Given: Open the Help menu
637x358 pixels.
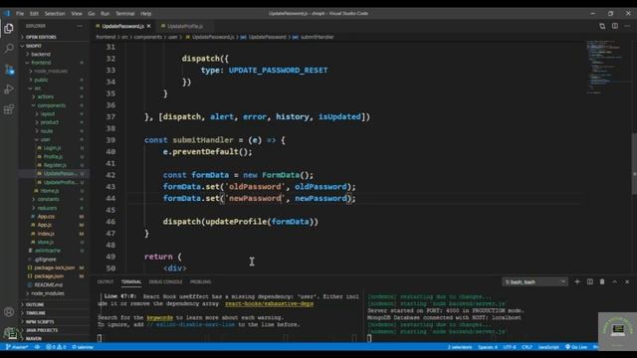Looking at the screenshot, I should (x=145, y=13).
